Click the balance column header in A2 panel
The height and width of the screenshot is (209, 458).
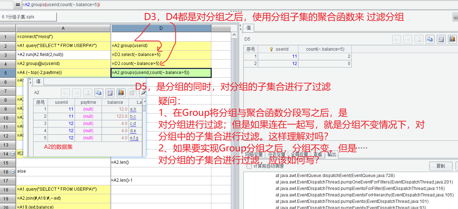[x=115, y=102]
